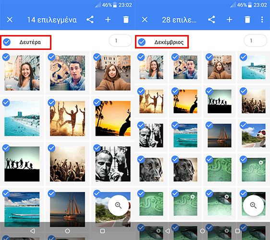Tap share icon in left screen toolbar
Image resolution: width=270 pixels, height=240 pixels.
coord(90,20)
